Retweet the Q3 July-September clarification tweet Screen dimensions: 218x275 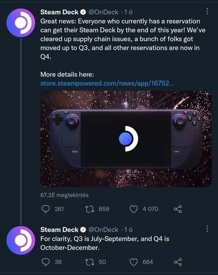(x=89, y=262)
